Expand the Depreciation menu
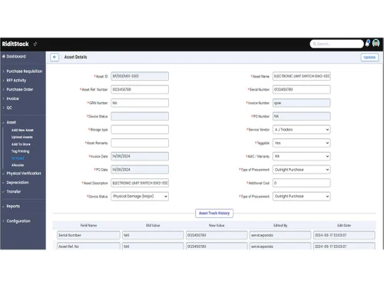 pyautogui.click(x=18, y=183)
